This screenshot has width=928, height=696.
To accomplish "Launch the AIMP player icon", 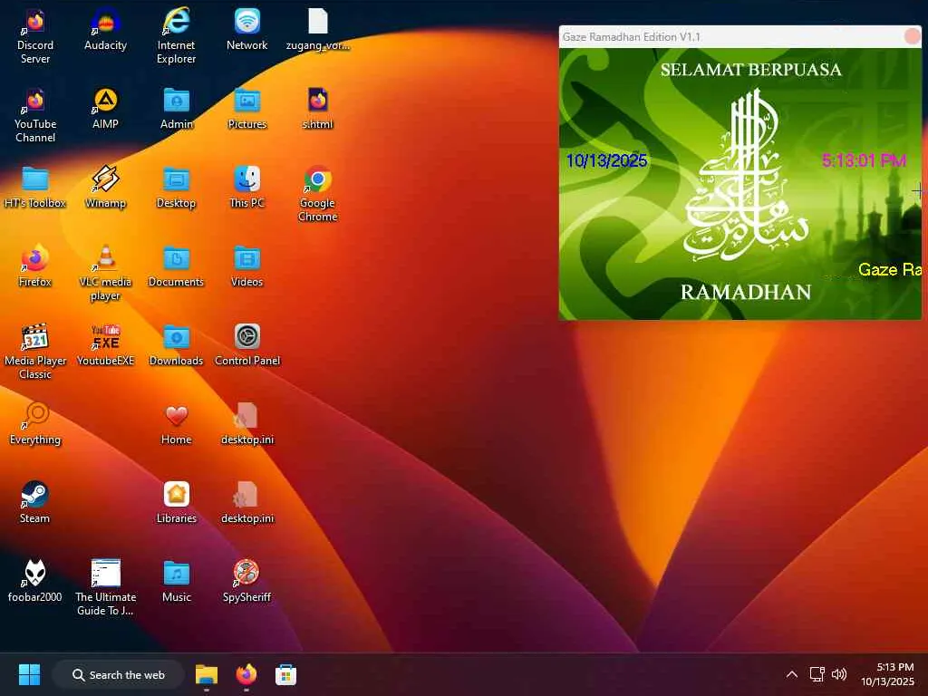I will point(105,109).
